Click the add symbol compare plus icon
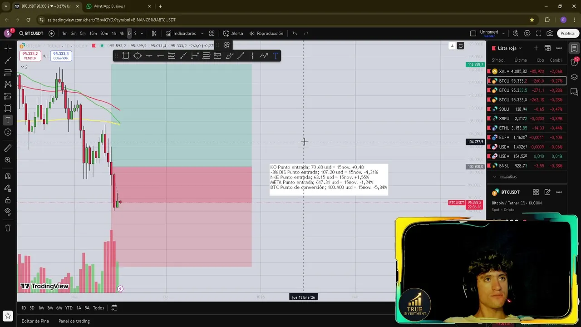This screenshot has width=581, height=327. pos(51,33)
